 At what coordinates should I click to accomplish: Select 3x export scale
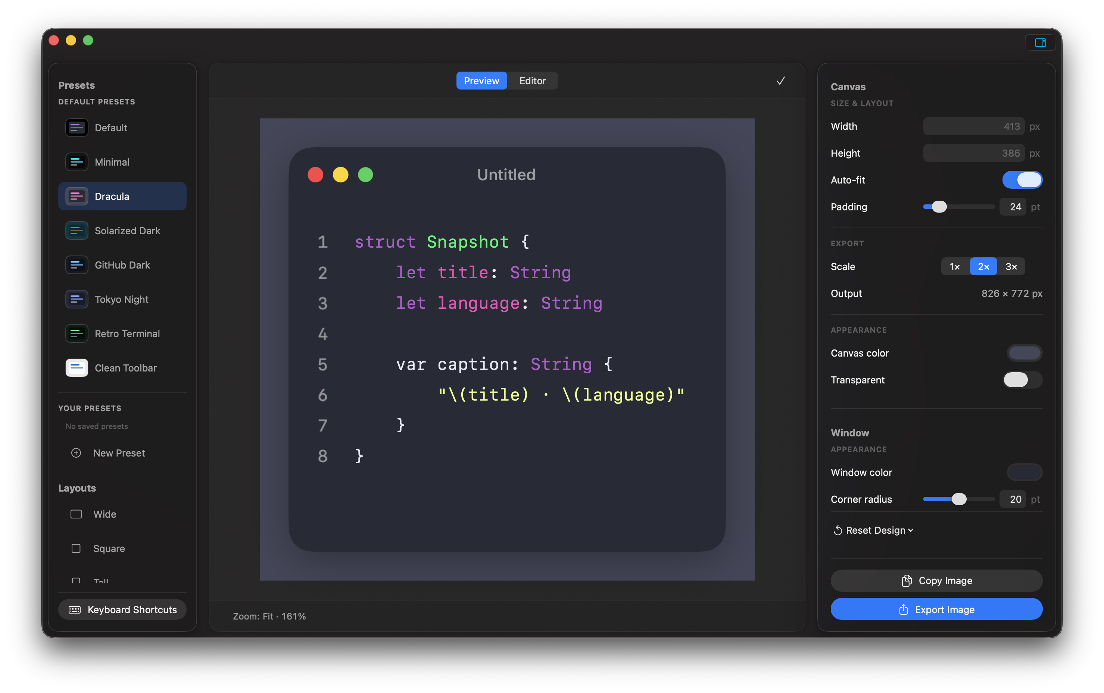[x=1011, y=267]
